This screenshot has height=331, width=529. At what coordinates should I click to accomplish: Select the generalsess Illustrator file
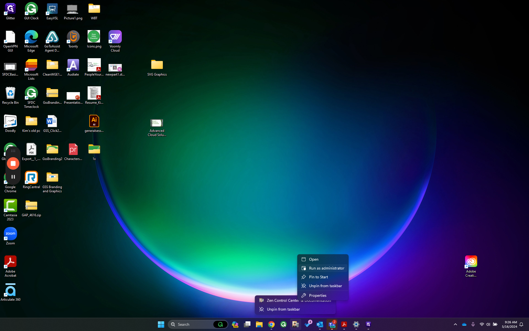[x=94, y=124]
